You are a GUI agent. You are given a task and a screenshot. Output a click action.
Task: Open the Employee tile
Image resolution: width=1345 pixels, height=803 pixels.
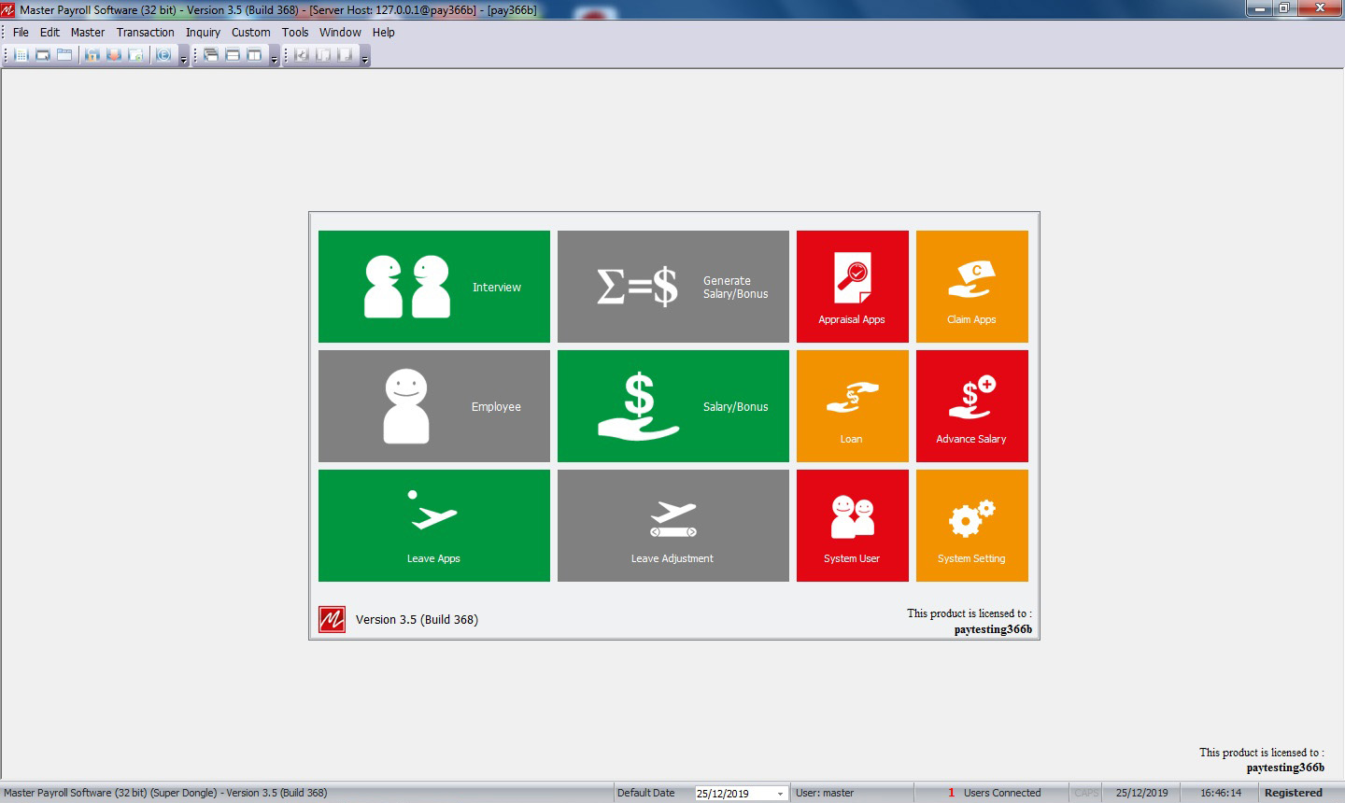[434, 406]
